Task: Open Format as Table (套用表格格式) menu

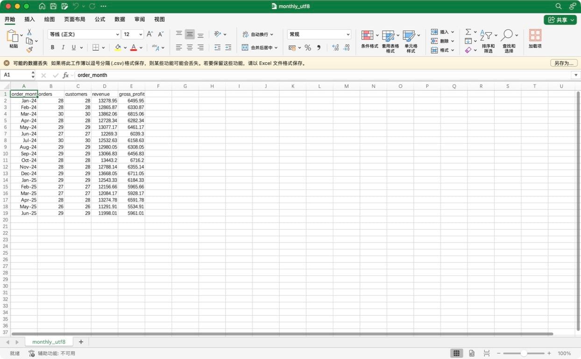Action: pyautogui.click(x=390, y=41)
